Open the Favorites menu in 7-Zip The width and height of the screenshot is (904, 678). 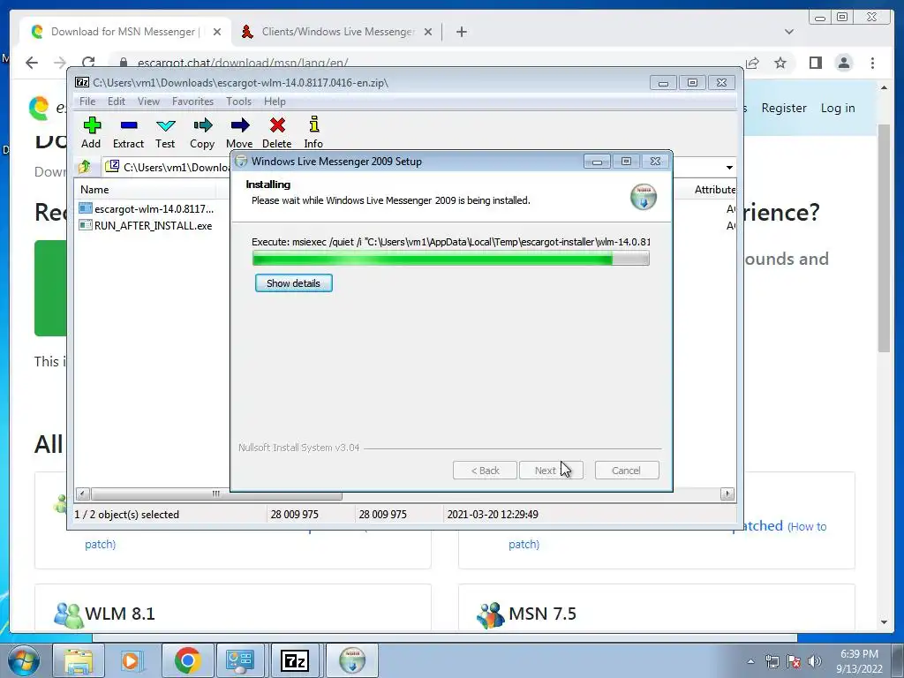pyautogui.click(x=192, y=102)
